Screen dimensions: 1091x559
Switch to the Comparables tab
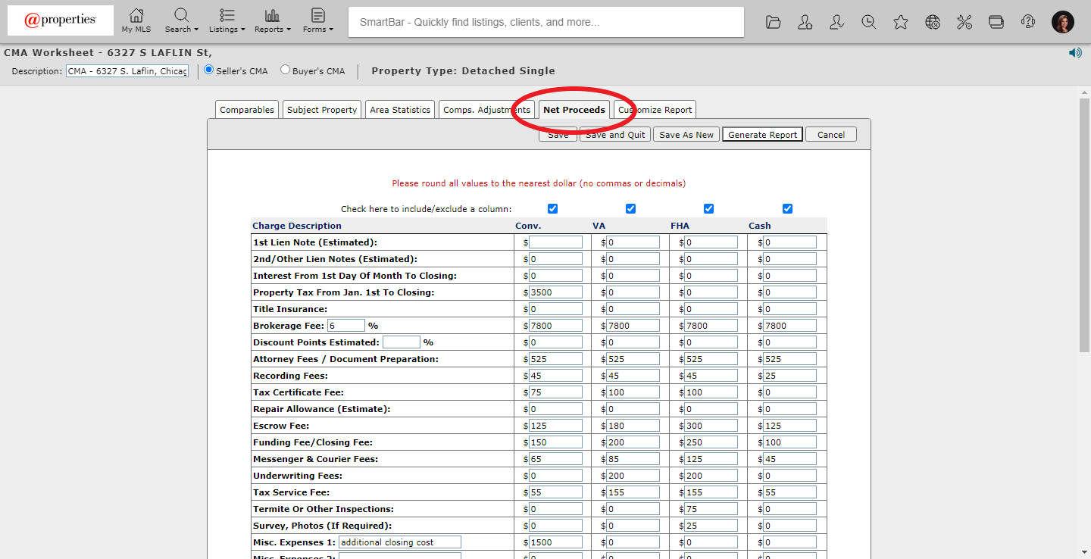pos(247,110)
